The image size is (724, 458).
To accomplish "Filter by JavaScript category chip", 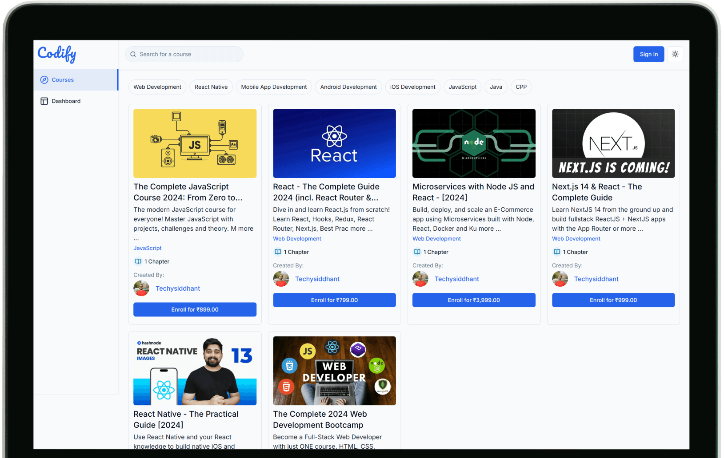I will pyautogui.click(x=463, y=87).
